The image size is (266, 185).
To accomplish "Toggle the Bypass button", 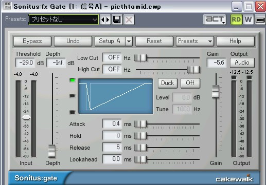I will tap(32, 41).
